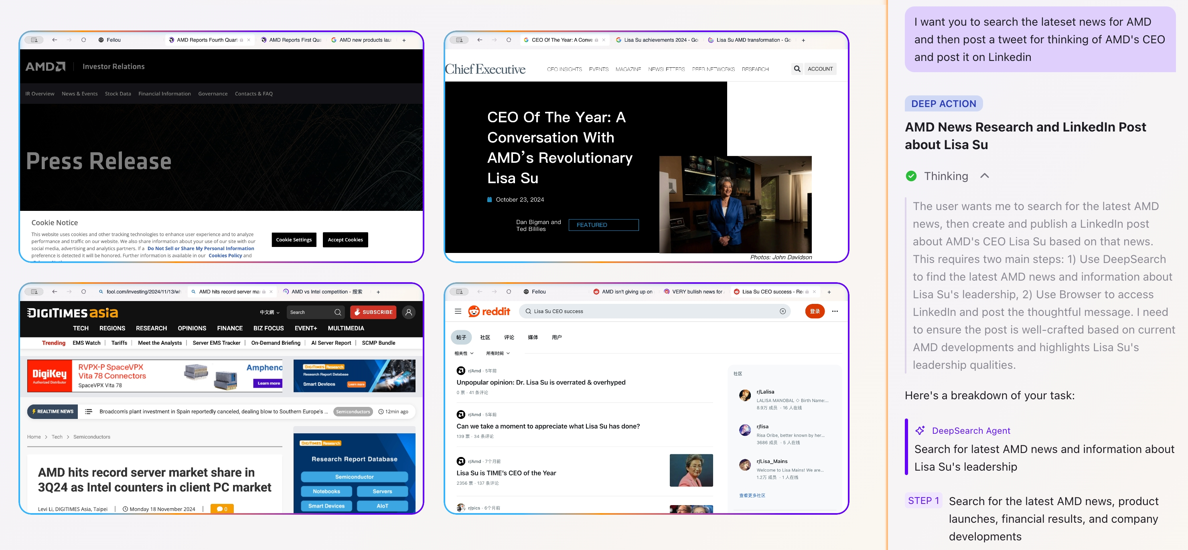Open 'Lisa Su is TIME's CEO of the Year' post

coord(506,473)
